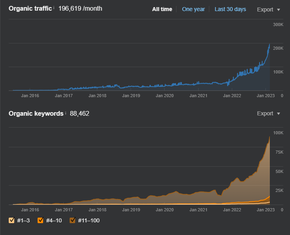Click the Export arrow in Organic traffic
290x235 pixels.
[279, 10]
